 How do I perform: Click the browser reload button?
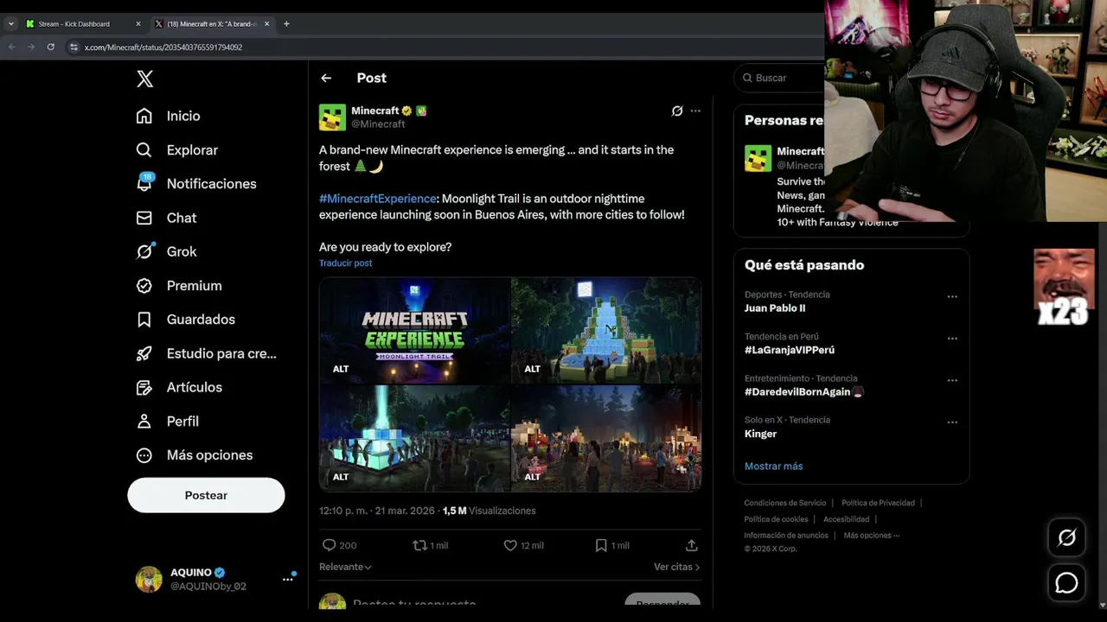tap(50, 47)
